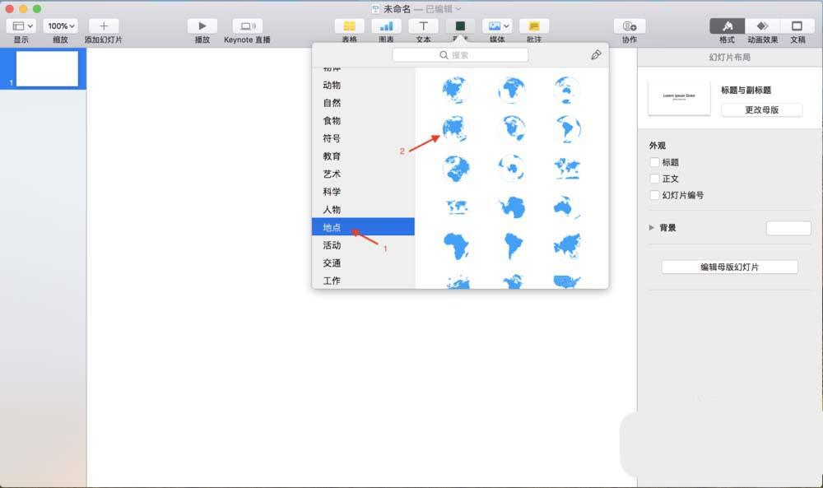
Task: Insert a table using the 表格 icon
Action: tap(349, 27)
